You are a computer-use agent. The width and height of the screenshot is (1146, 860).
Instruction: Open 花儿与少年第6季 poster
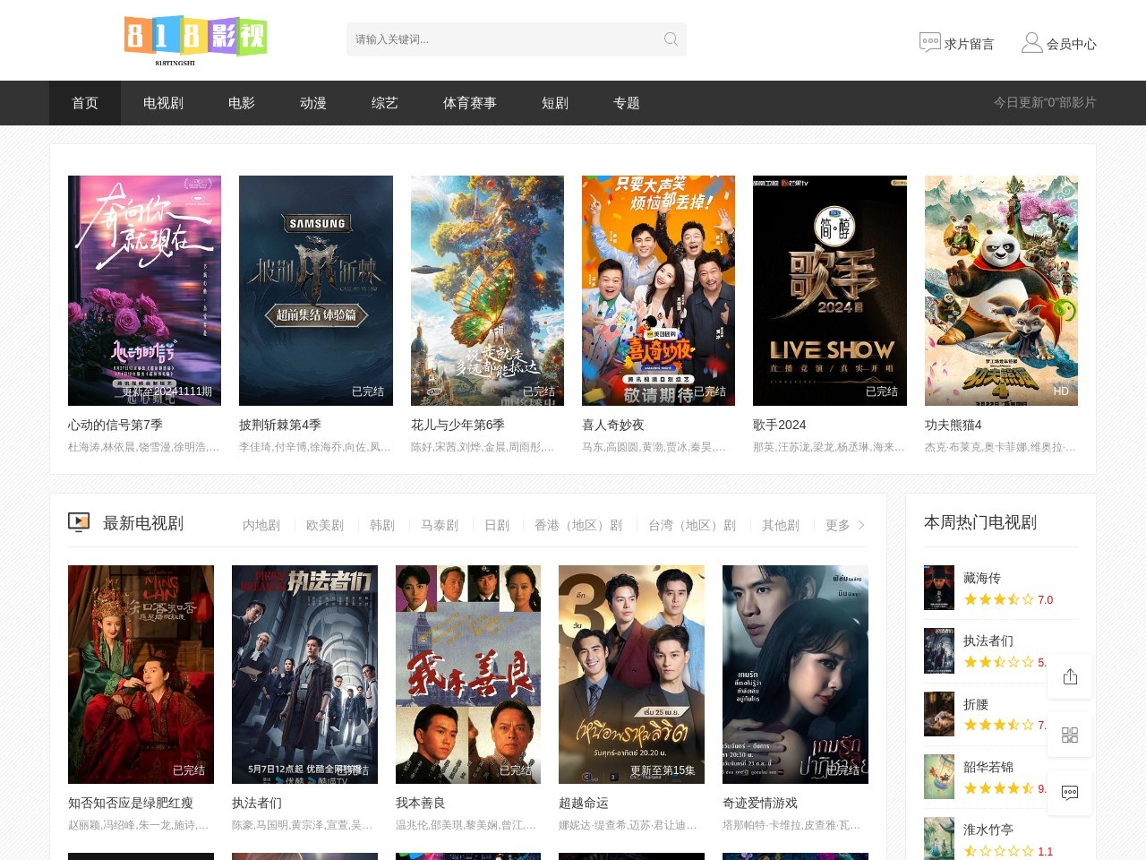(x=487, y=290)
